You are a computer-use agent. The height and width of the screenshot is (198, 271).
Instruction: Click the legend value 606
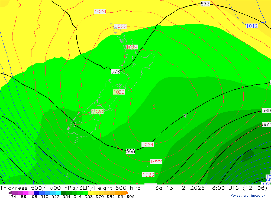pos(131,196)
